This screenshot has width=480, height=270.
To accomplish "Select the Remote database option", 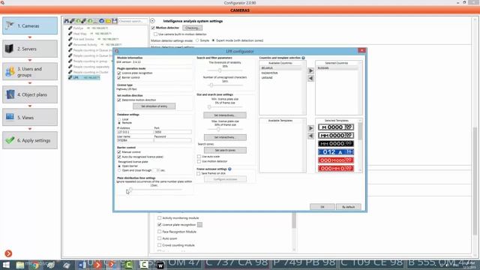I will 119,123.
